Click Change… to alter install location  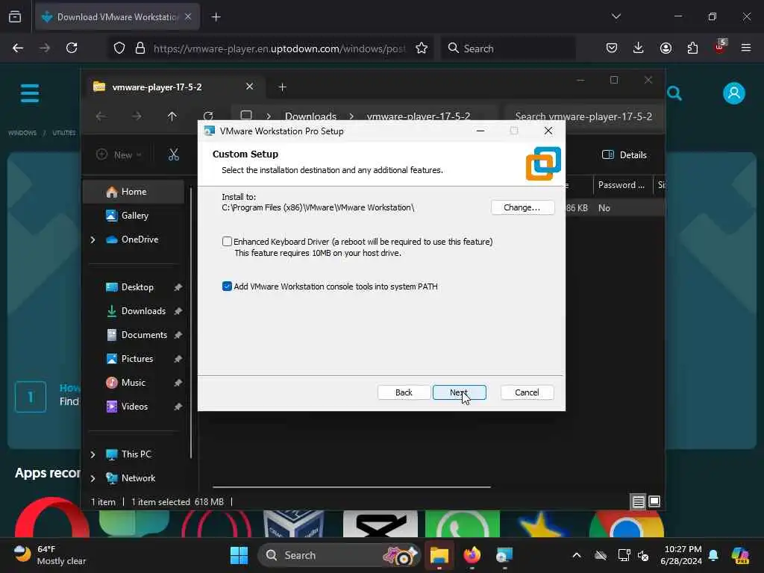(522, 207)
